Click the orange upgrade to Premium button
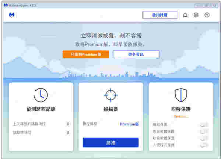This screenshot has width=221, height=159. pos(86,54)
